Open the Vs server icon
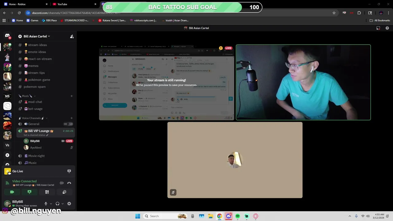393x221 pixels. tap(7, 145)
